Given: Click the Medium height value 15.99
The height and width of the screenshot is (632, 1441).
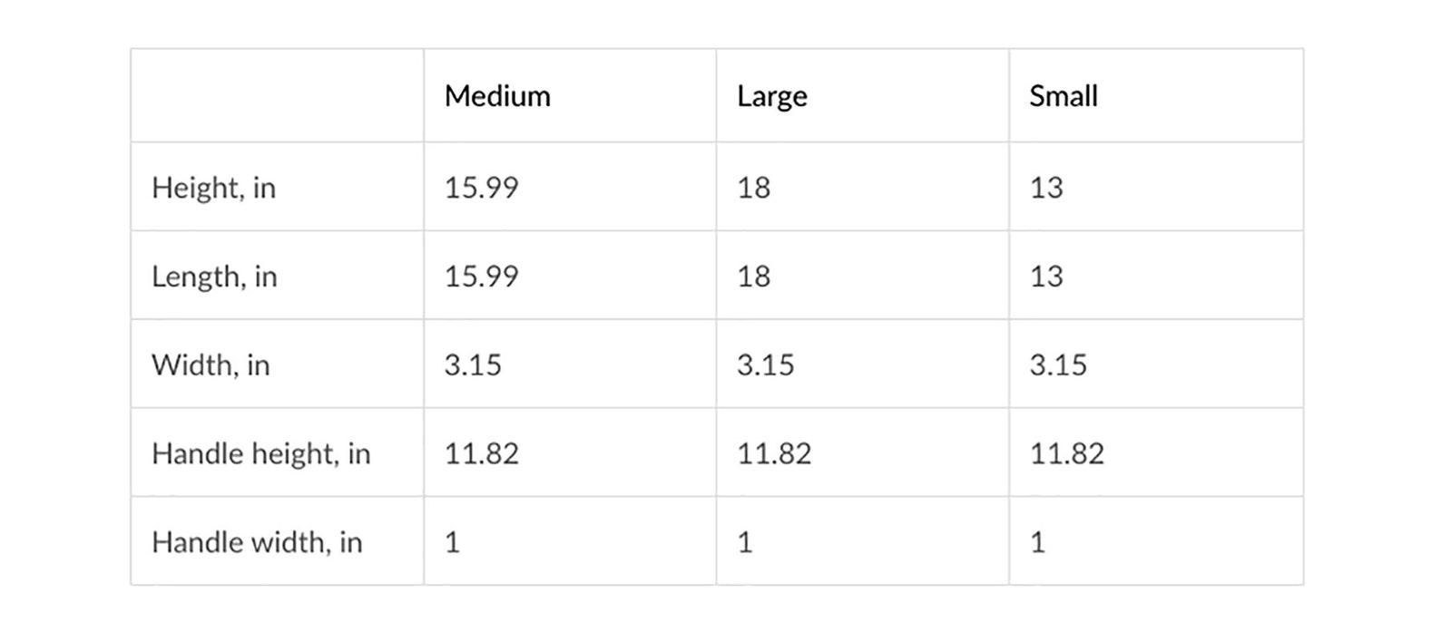Looking at the screenshot, I should [x=481, y=188].
